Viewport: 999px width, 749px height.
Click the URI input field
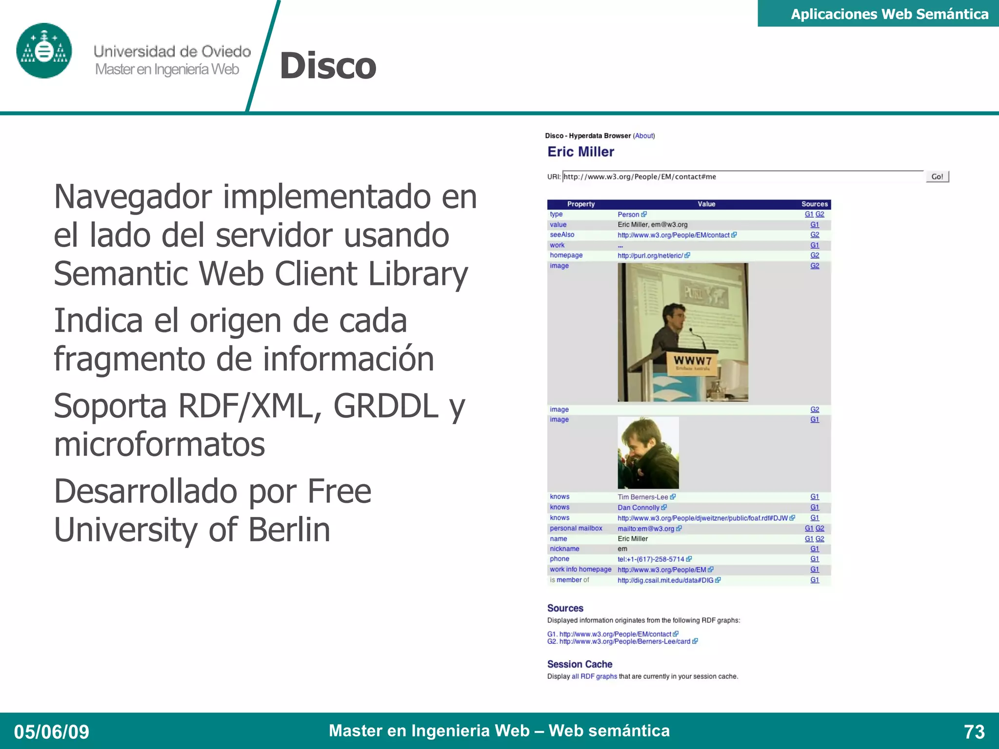pyautogui.click(x=742, y=177)
